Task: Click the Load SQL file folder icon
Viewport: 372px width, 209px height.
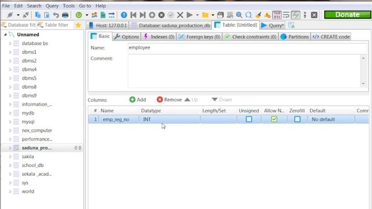Action: pyautogui.click(x=205, y=15)
